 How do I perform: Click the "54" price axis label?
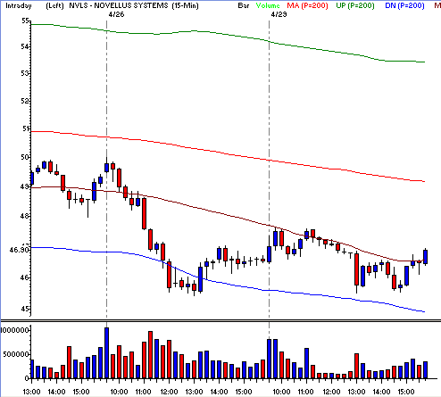pos(25,46)
